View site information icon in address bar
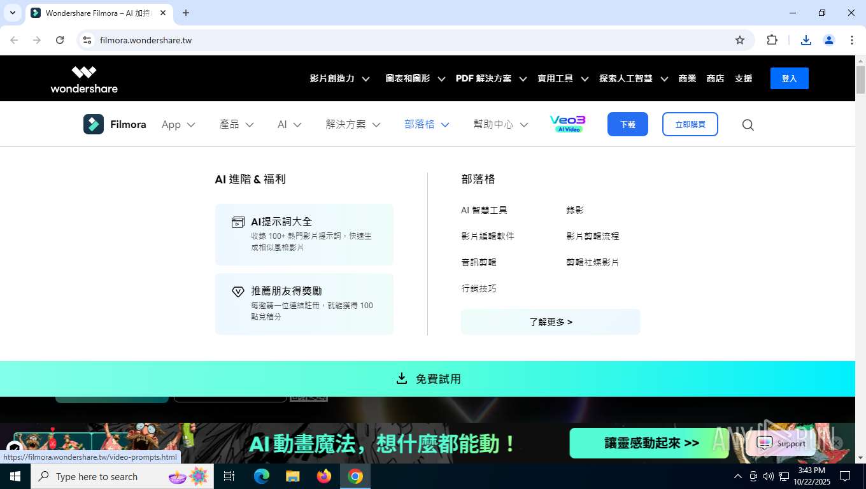Screen dimensions: 866x489 pyautogui.click(x=88, y=40)
